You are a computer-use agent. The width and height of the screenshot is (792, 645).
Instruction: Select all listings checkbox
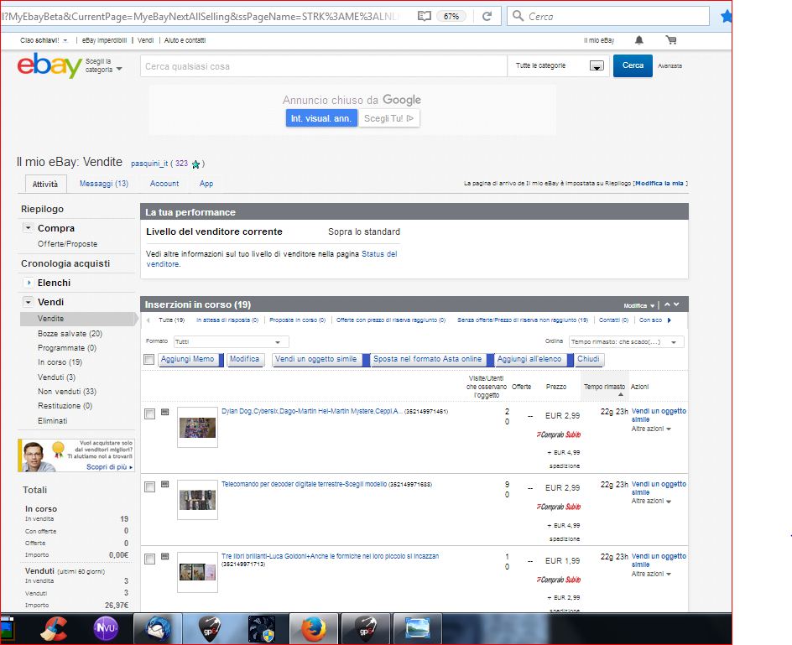(x=149, y=359)
